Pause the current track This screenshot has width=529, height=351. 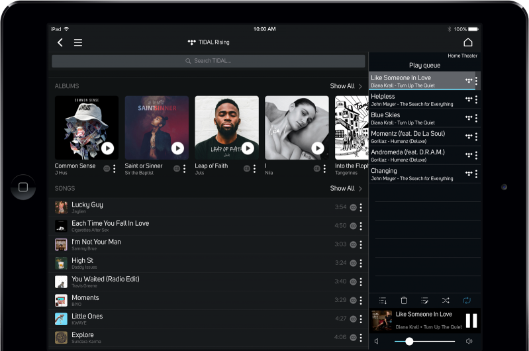pyautogui.click(x=471, y=321)
